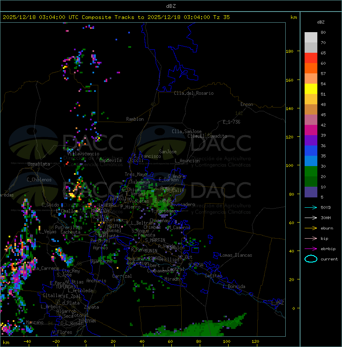Screen dimensions: 342x347
Task: Click the 'TUNUYAN' place label
Action: (x=87, y=321)
